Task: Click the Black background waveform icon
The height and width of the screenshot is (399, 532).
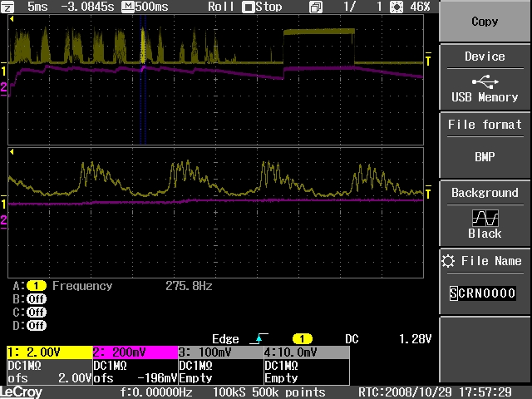Action: point(485,218)
